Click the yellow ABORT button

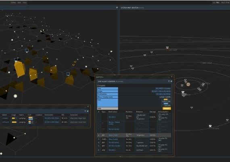[x=167, y=108]
